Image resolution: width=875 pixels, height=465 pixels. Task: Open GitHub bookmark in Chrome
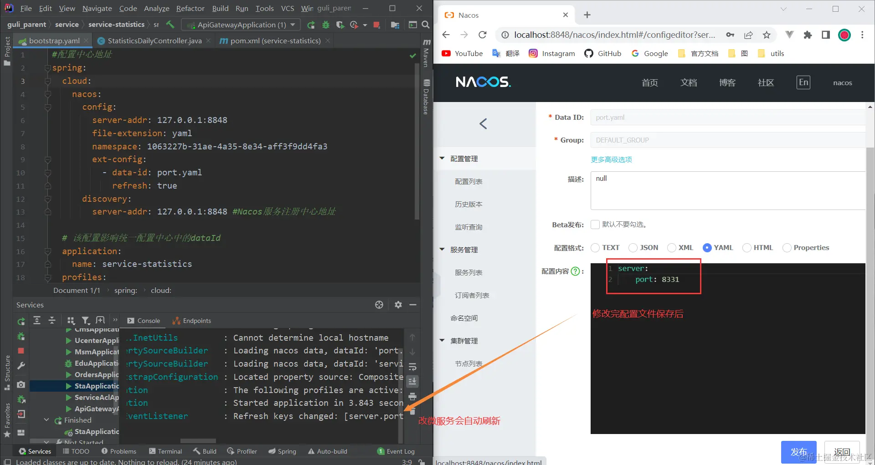603,53
